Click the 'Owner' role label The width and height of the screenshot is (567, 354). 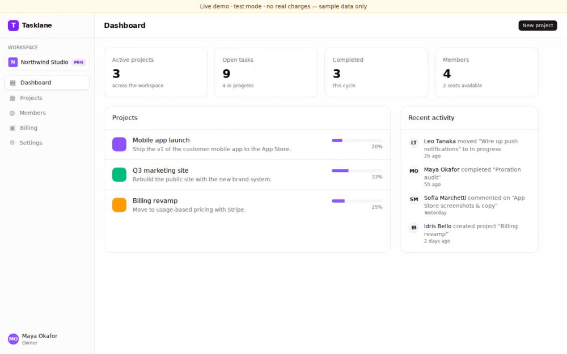[x=29, y=343]
